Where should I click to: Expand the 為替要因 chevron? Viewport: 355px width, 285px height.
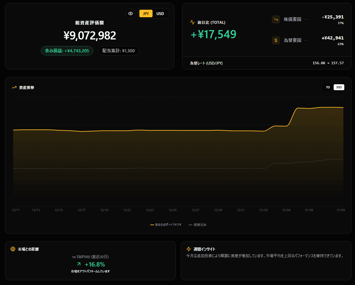click(x=306, y=40)
